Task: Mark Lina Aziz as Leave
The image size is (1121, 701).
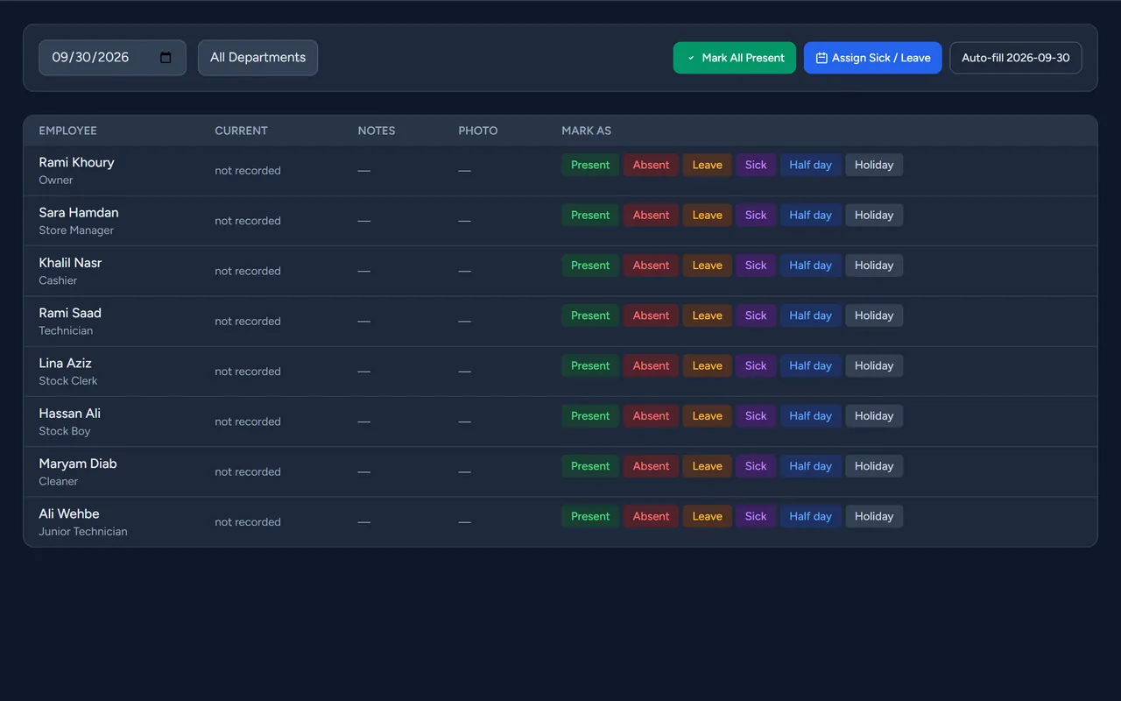Action: point(707,365)
